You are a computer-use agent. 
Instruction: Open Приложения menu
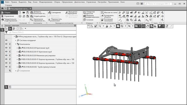tap(113, 2)
